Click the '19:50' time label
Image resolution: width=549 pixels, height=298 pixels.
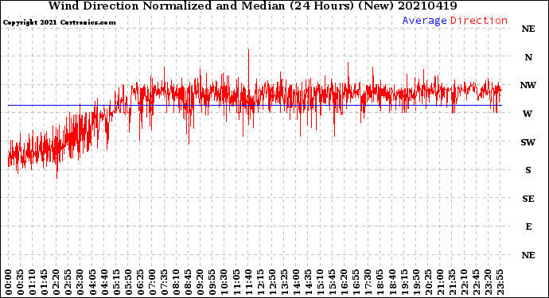[416, 282]
